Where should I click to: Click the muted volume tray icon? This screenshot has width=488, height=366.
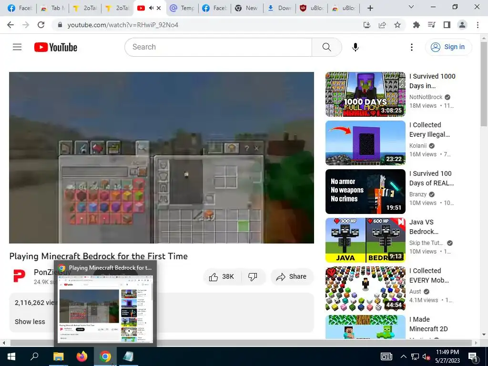(x=426, y=356)
